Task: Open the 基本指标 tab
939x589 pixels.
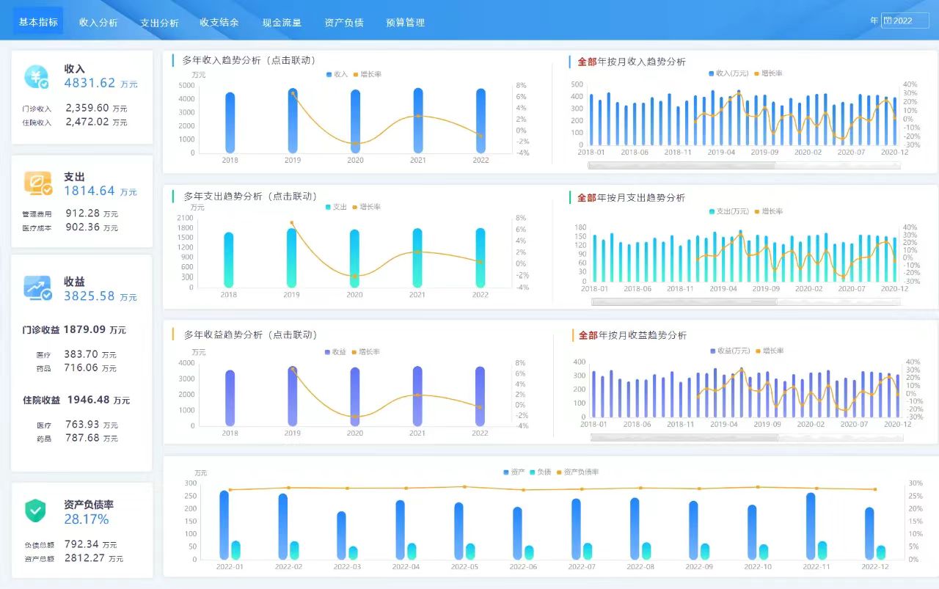Action: coord(38,21)
